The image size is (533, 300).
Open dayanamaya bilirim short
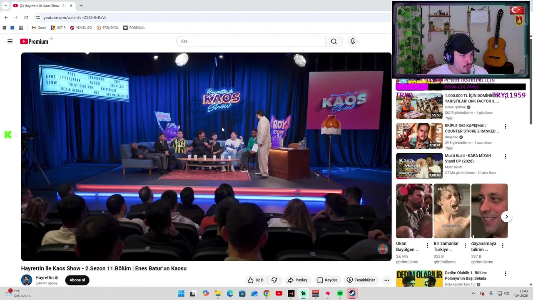pyautogui.click(x=489, y=211)
